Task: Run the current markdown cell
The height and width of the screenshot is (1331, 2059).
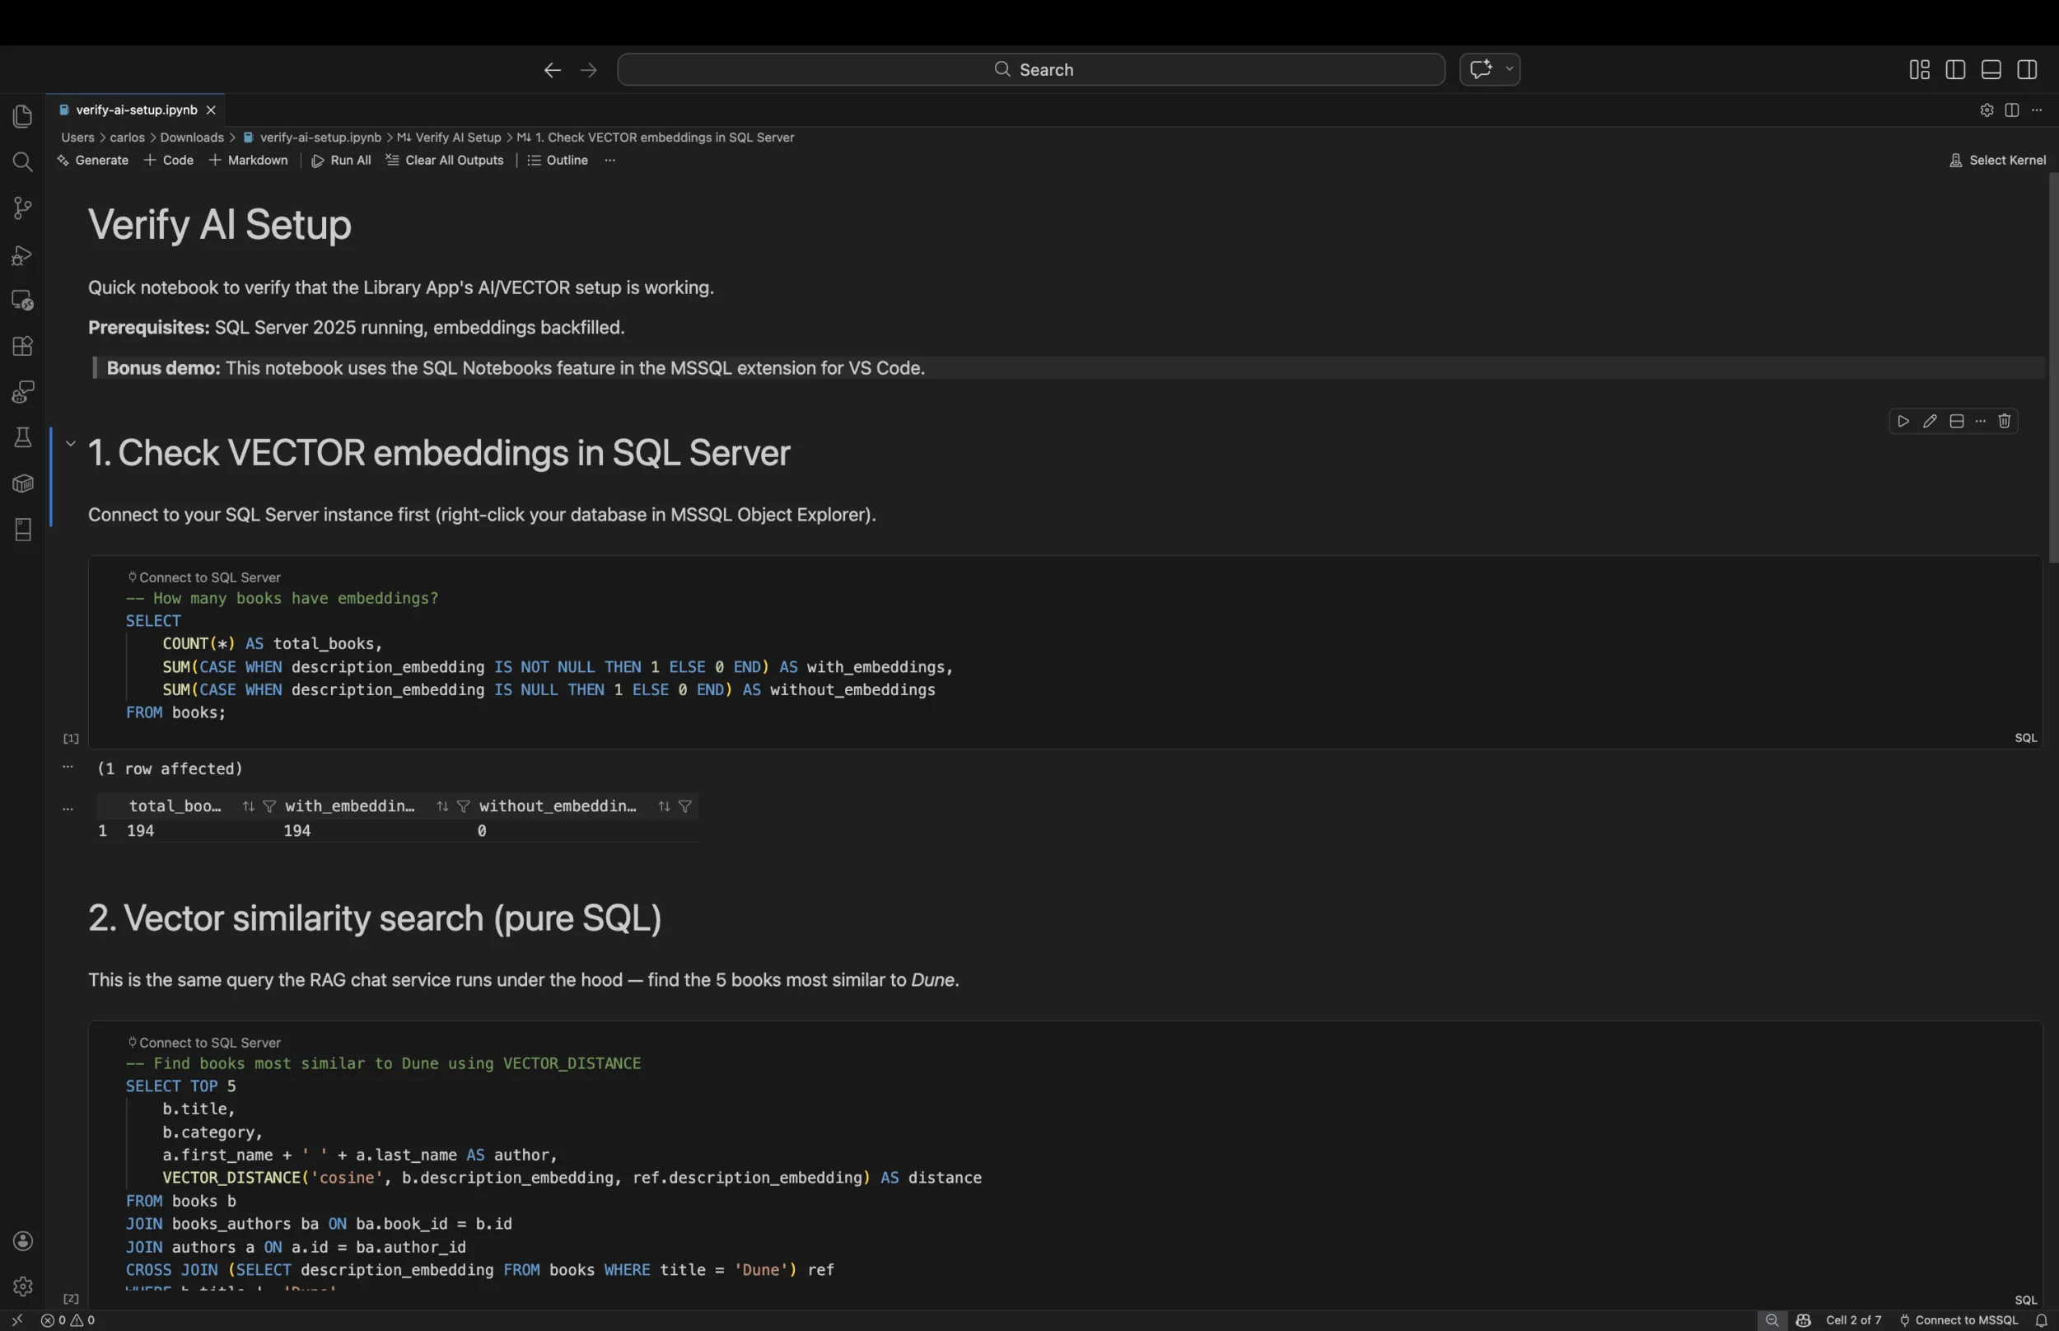Action: tap(1903, 421)
